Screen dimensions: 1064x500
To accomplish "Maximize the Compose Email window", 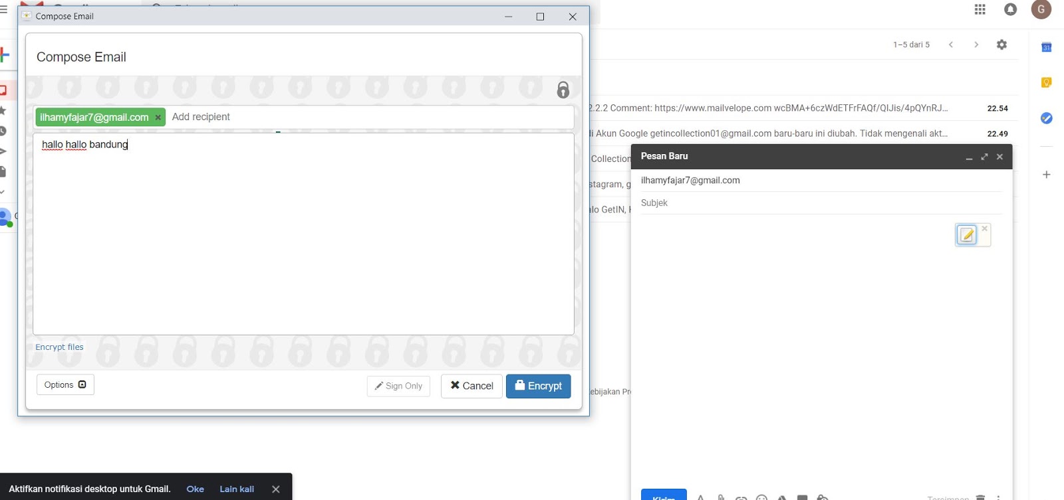I will click(x=540, y=17).
